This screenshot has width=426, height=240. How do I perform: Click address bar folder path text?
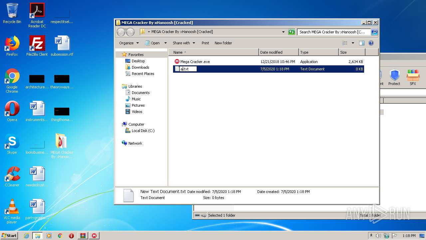pyautogui.click(x=182, y=32)
